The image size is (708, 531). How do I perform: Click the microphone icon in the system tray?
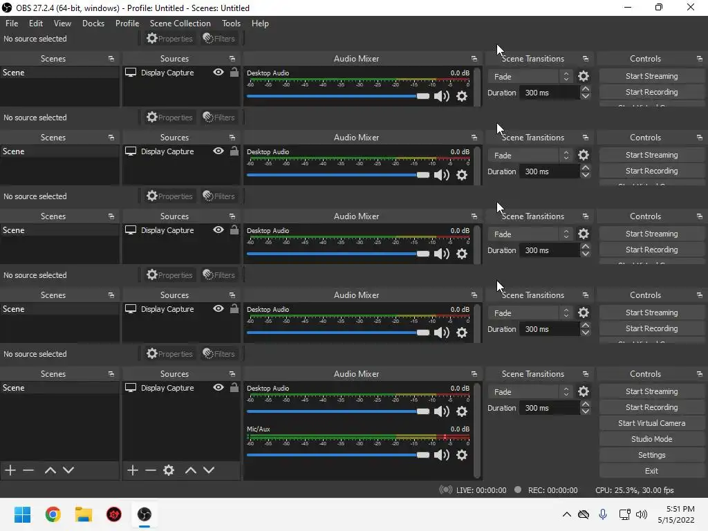click(602, 514)
